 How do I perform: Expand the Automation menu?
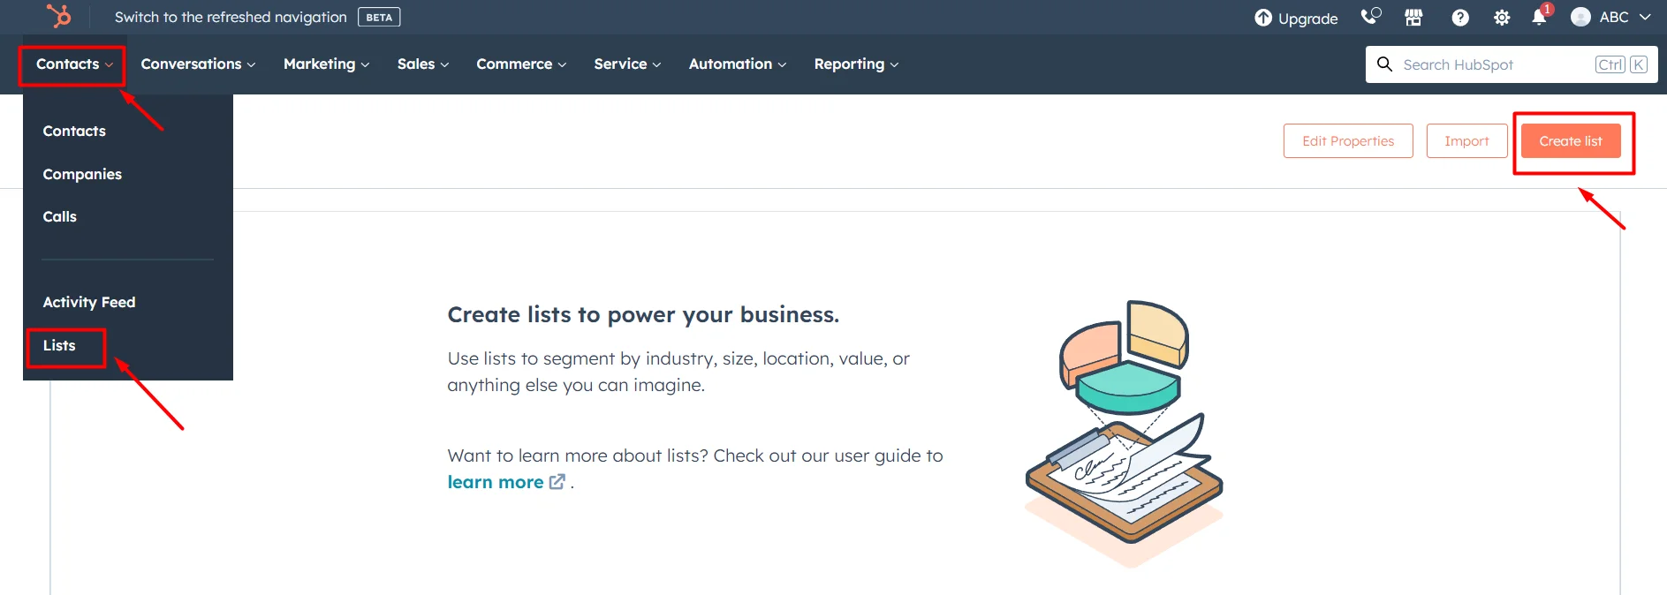point(738,64)
